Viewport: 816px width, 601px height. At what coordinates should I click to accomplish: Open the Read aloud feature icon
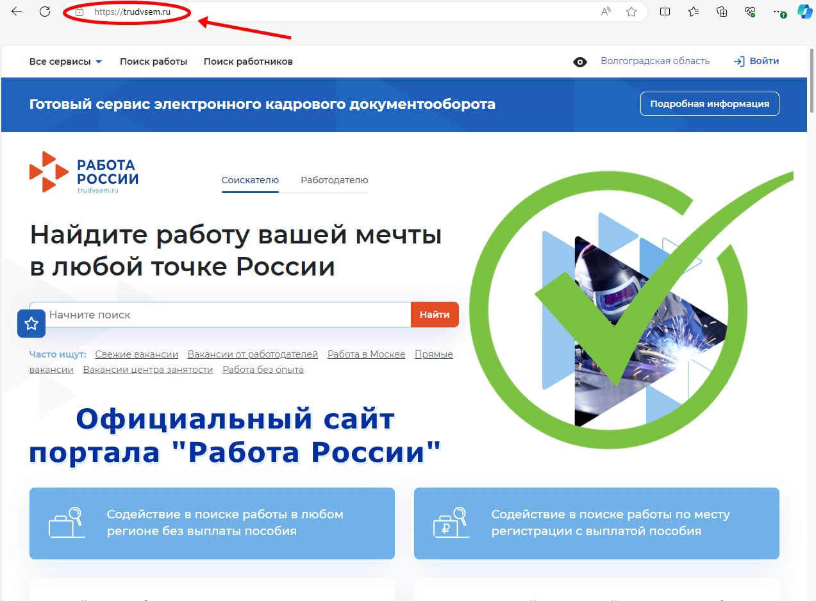tap(606, 12)
